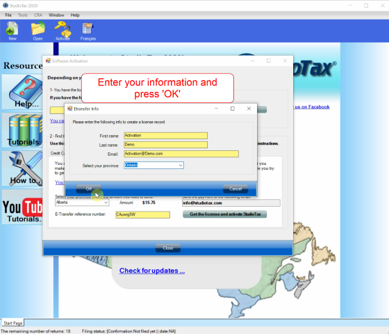Click StudioTax app icon in title bar

[x=6, y=6]
